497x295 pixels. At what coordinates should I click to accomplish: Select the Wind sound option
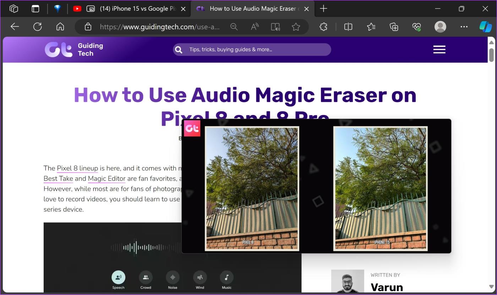pyautogui.click(x=200, y=280)
